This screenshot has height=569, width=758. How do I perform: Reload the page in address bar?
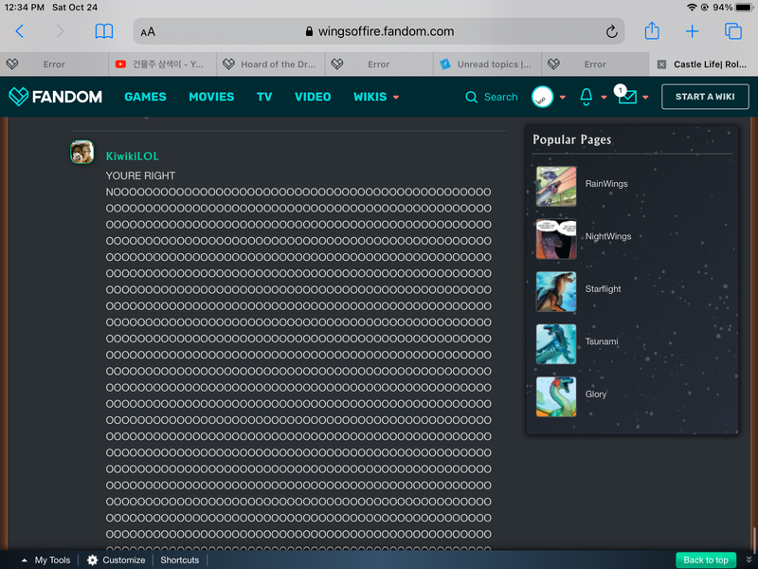click(612, 31)
